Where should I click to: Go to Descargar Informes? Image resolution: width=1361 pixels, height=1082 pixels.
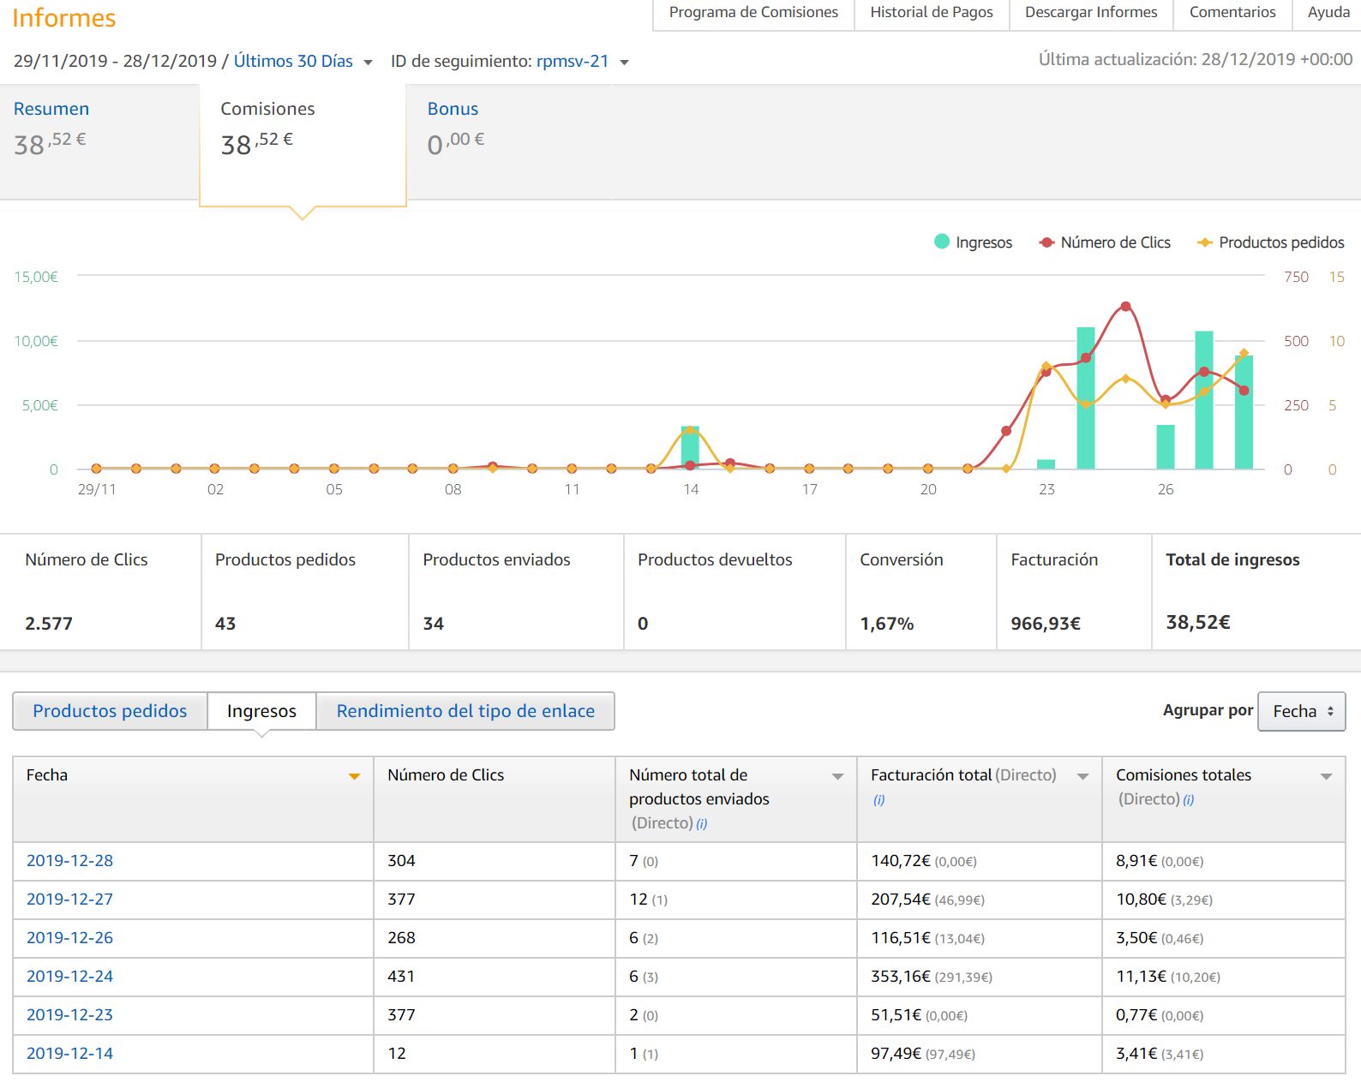[x=1091, y=13]
